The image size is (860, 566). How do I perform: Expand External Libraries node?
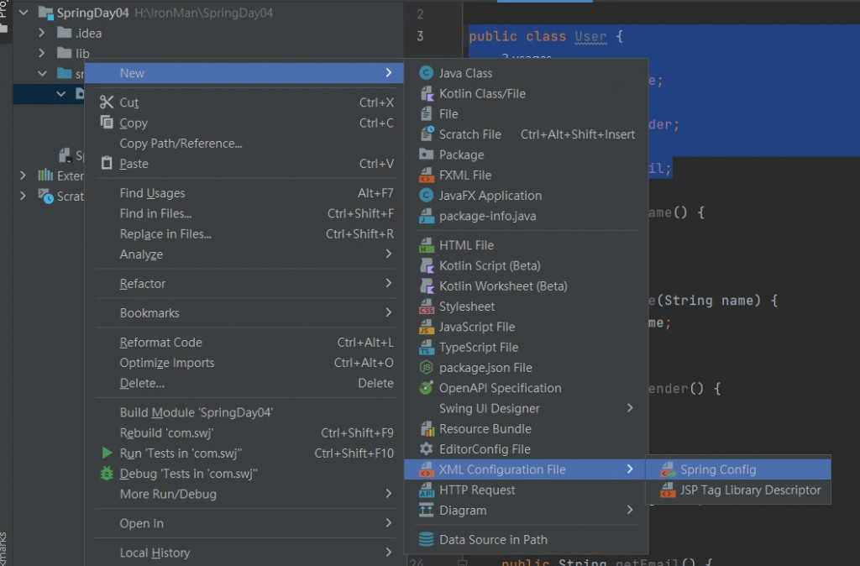[x=23, y=176]
